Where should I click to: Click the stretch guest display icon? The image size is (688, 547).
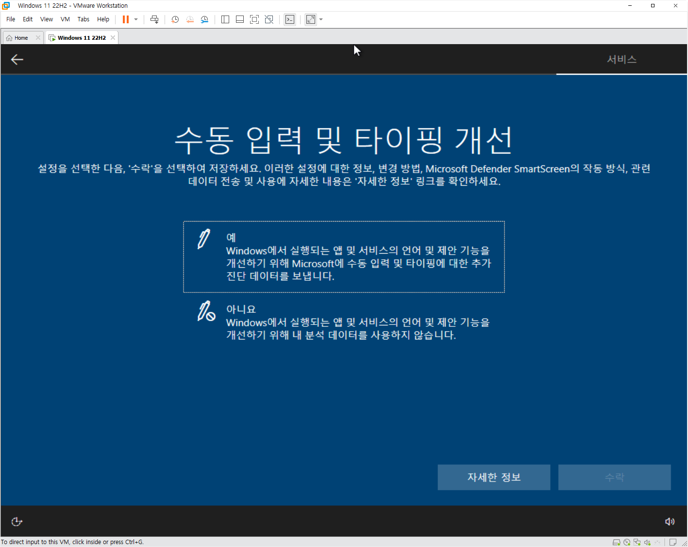pos(311,19)
